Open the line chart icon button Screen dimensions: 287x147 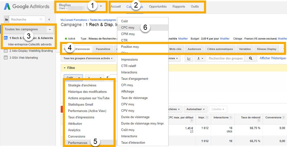[x=189, y=58]
